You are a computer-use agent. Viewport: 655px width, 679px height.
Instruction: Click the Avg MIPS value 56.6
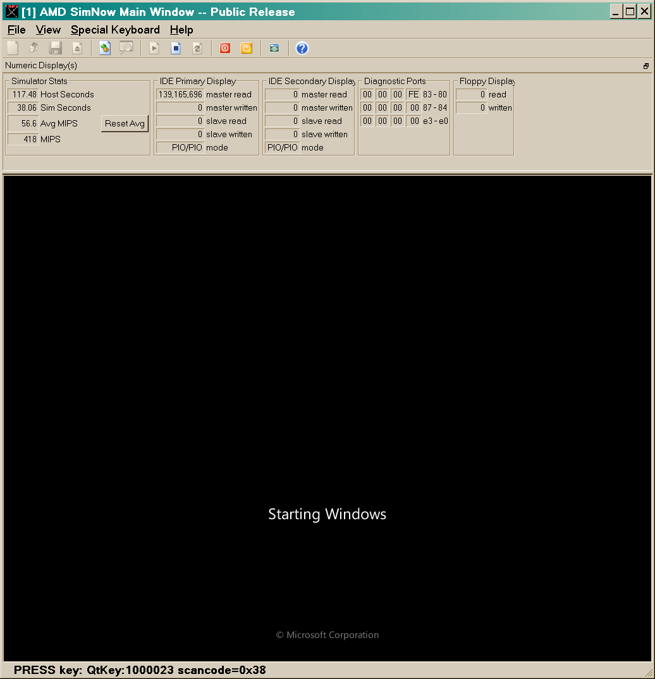tap(23, 123)
